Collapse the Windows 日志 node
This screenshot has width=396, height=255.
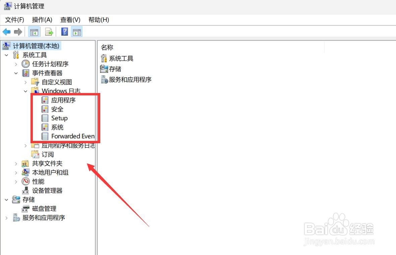25,91
